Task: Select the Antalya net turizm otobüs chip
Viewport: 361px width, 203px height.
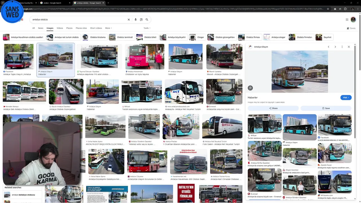Action: [63, 37]
